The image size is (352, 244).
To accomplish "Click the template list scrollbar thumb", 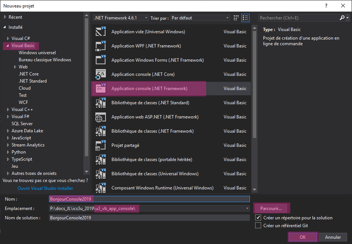I will (x=254, y=84).
